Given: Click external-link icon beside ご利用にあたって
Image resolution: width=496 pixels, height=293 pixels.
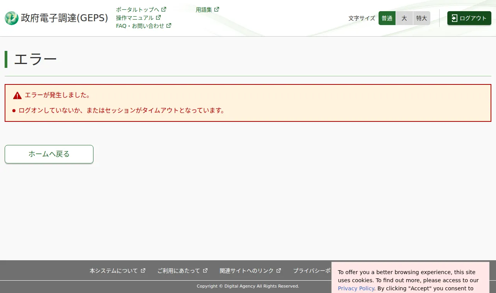Looking at the screenshot, I should (206, 271).
